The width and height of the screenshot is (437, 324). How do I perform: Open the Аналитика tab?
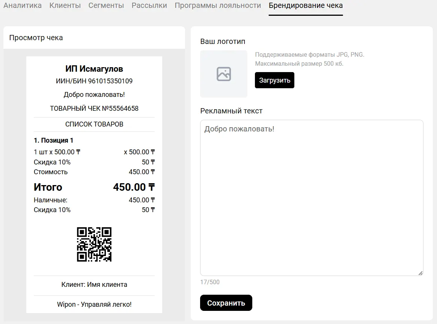click(x=23, y=6)
